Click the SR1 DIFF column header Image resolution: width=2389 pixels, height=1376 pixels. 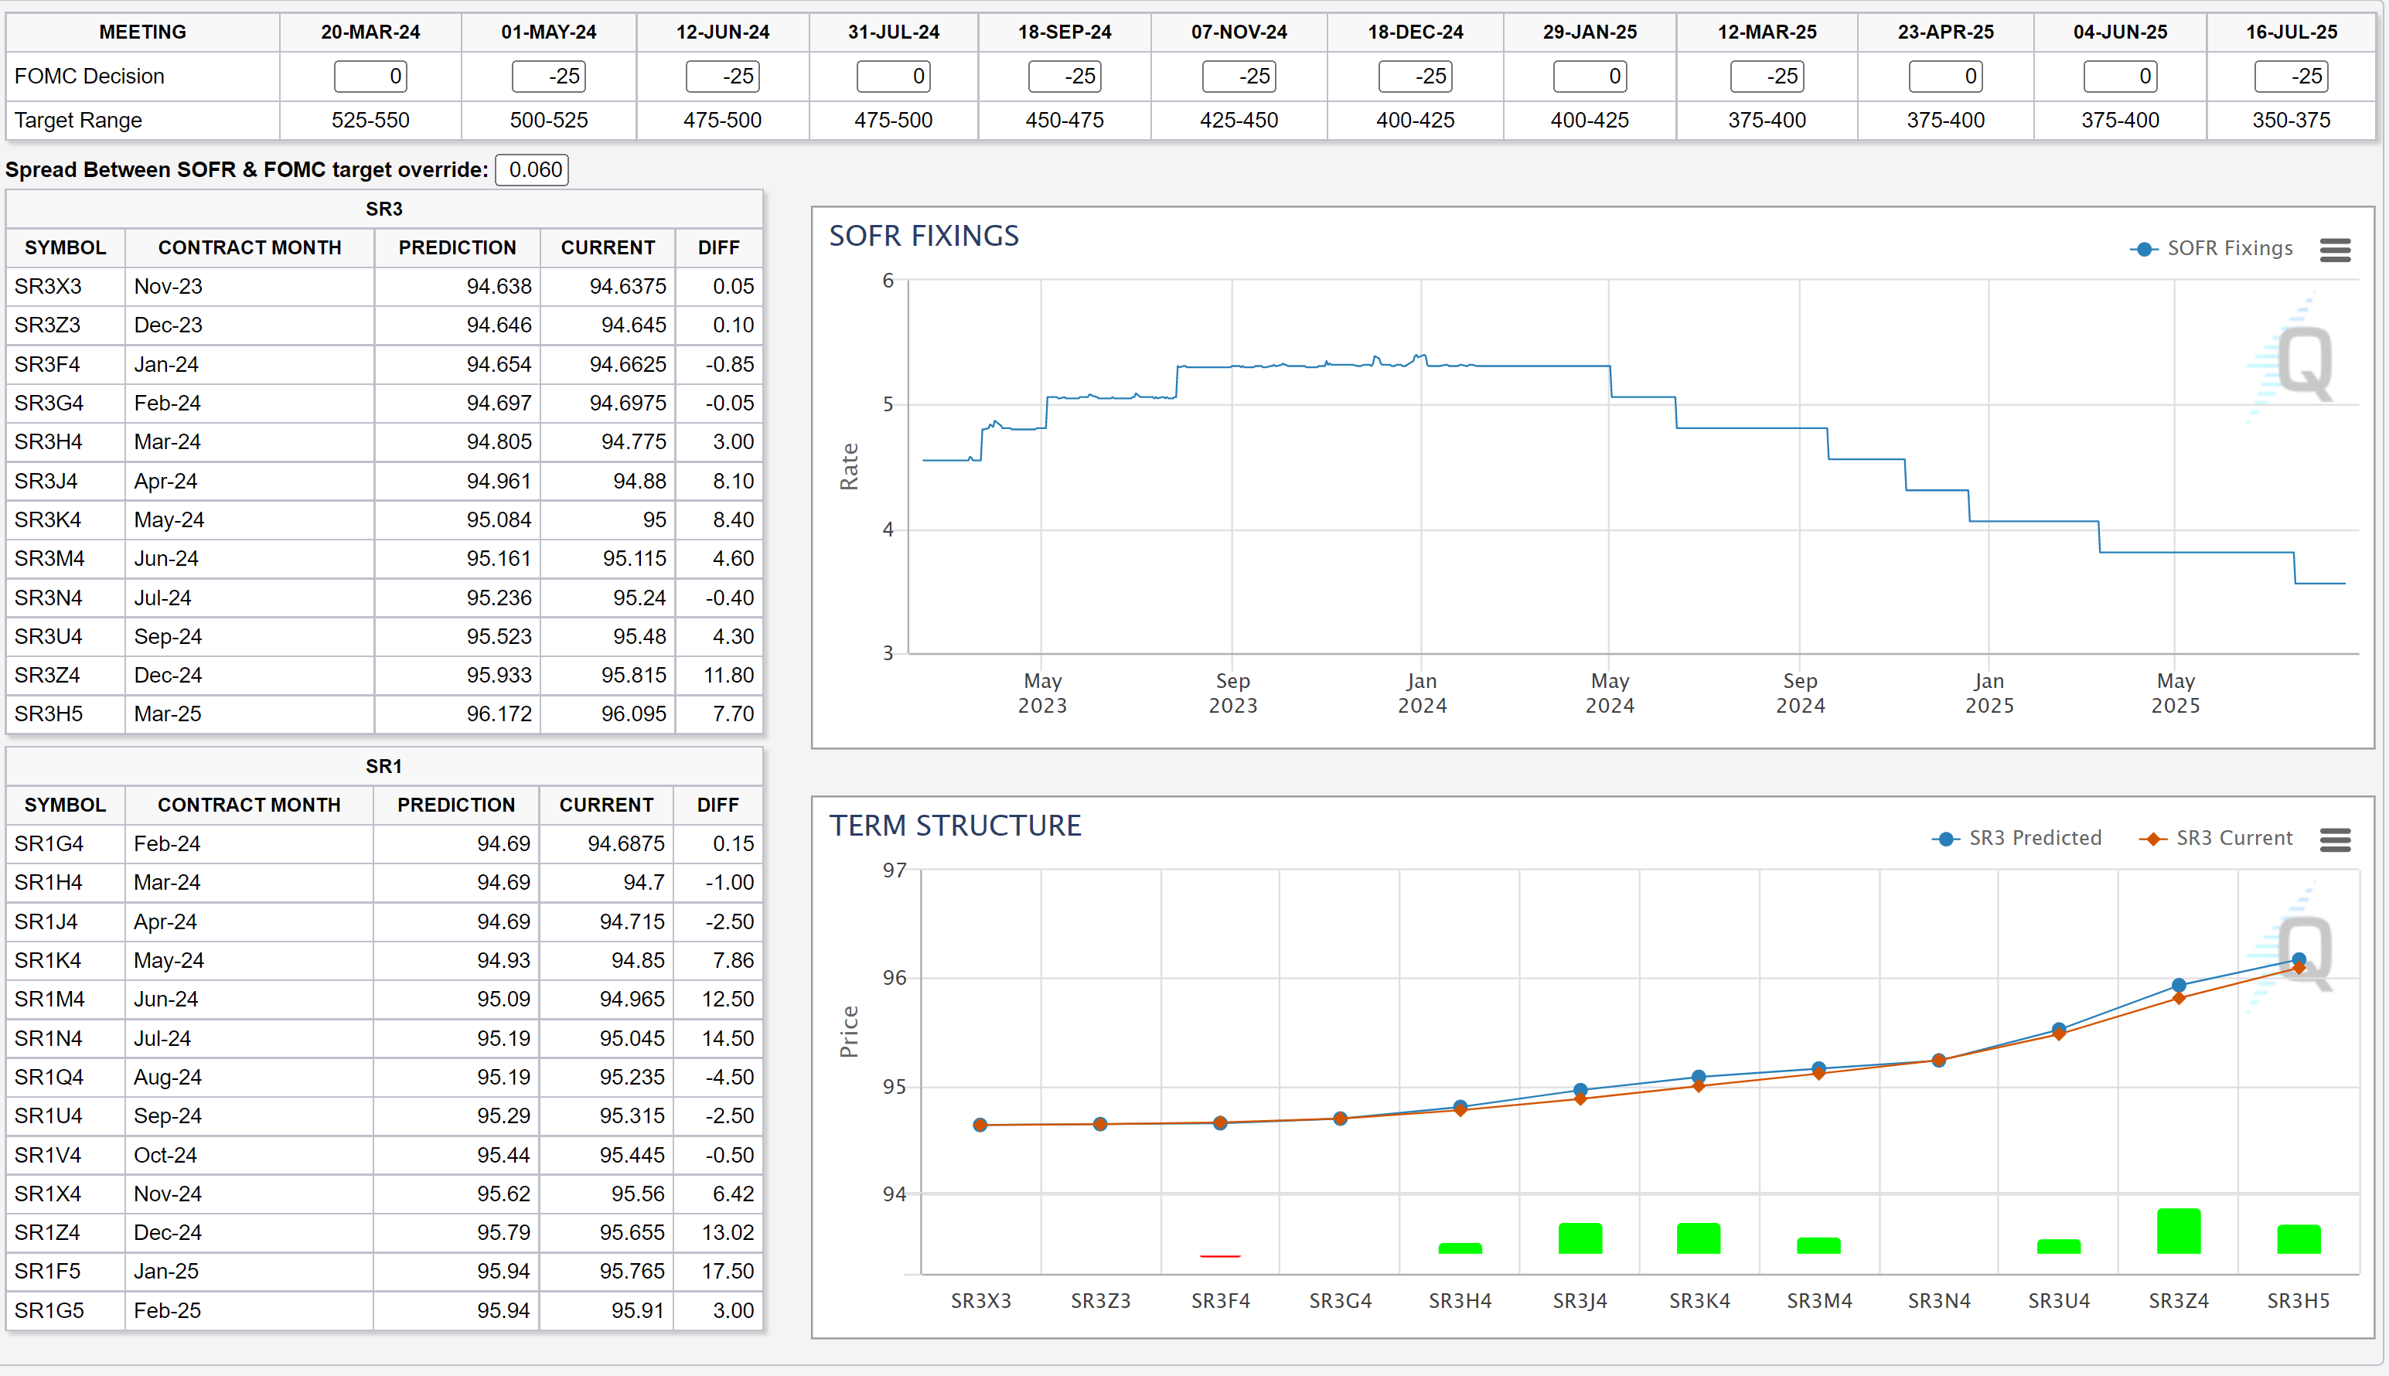click(x=717, y=806)
